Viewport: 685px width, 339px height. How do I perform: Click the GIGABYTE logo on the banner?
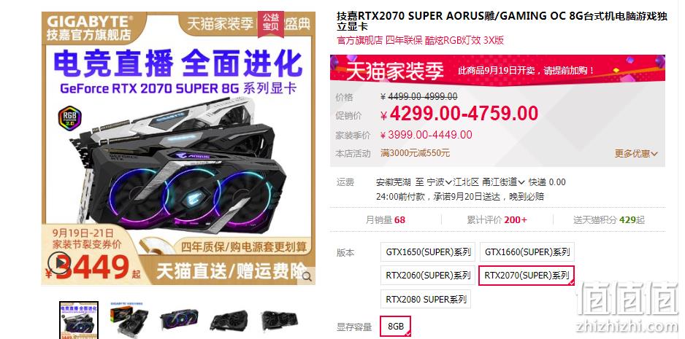[x=91, y=21]
